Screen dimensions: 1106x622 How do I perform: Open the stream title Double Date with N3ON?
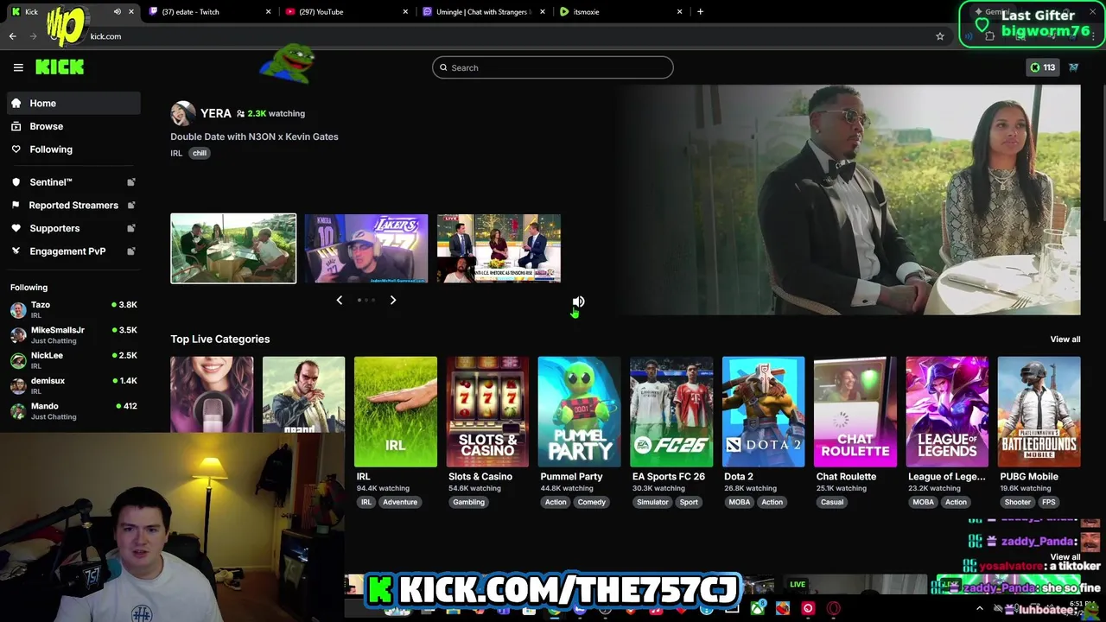pyautogui.click(x=254, y=136)
